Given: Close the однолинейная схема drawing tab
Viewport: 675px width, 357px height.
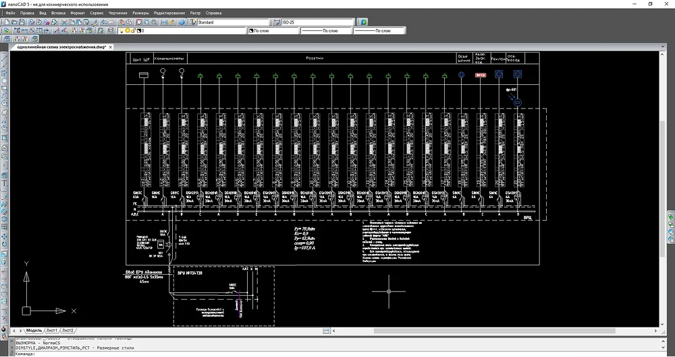Looking at the screenshot, I should click(110, 48).
